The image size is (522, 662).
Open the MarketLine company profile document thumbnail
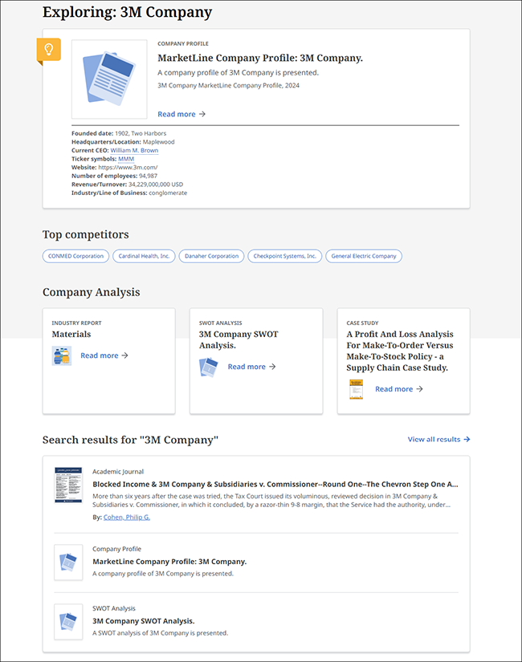[109, 79]
